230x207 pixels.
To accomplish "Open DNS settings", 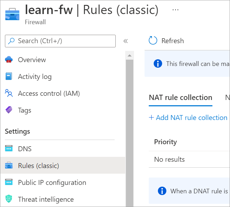I will pos(25,149).
